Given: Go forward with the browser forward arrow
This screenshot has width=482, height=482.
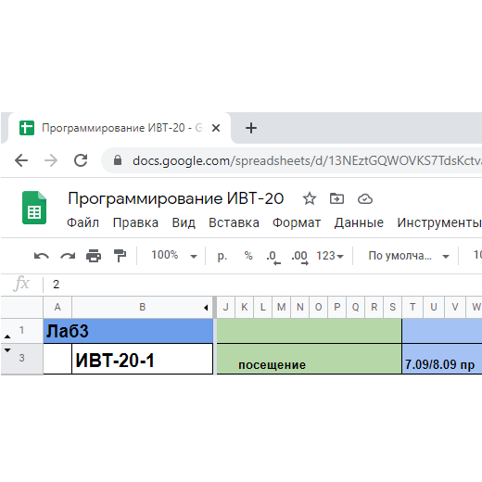Looking at the screenshot, I should (x=51, y=160).
